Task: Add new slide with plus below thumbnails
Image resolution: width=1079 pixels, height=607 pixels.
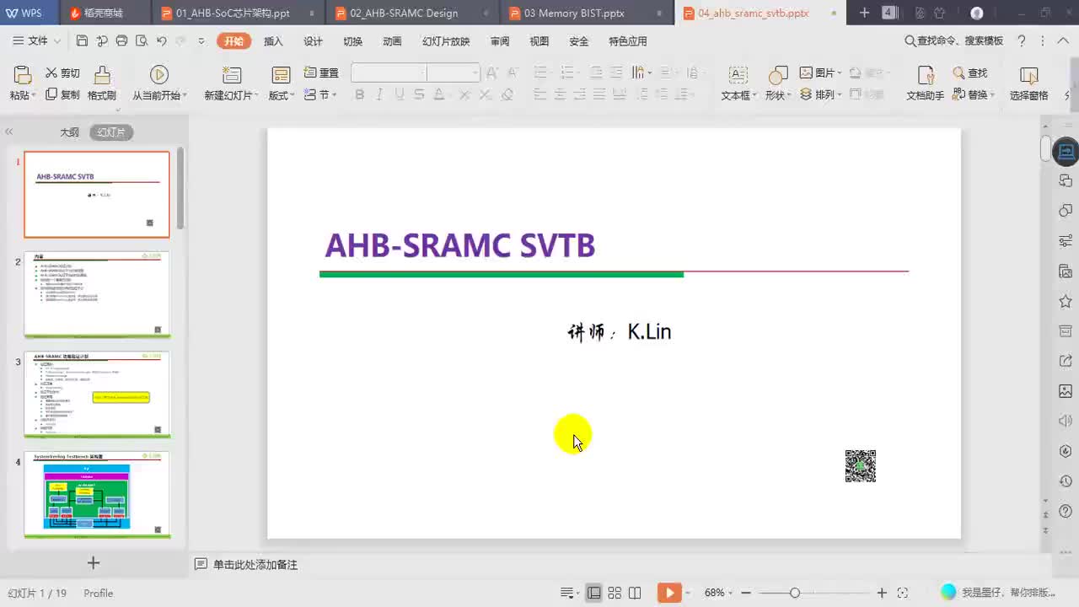Action: tap(94, 562)
